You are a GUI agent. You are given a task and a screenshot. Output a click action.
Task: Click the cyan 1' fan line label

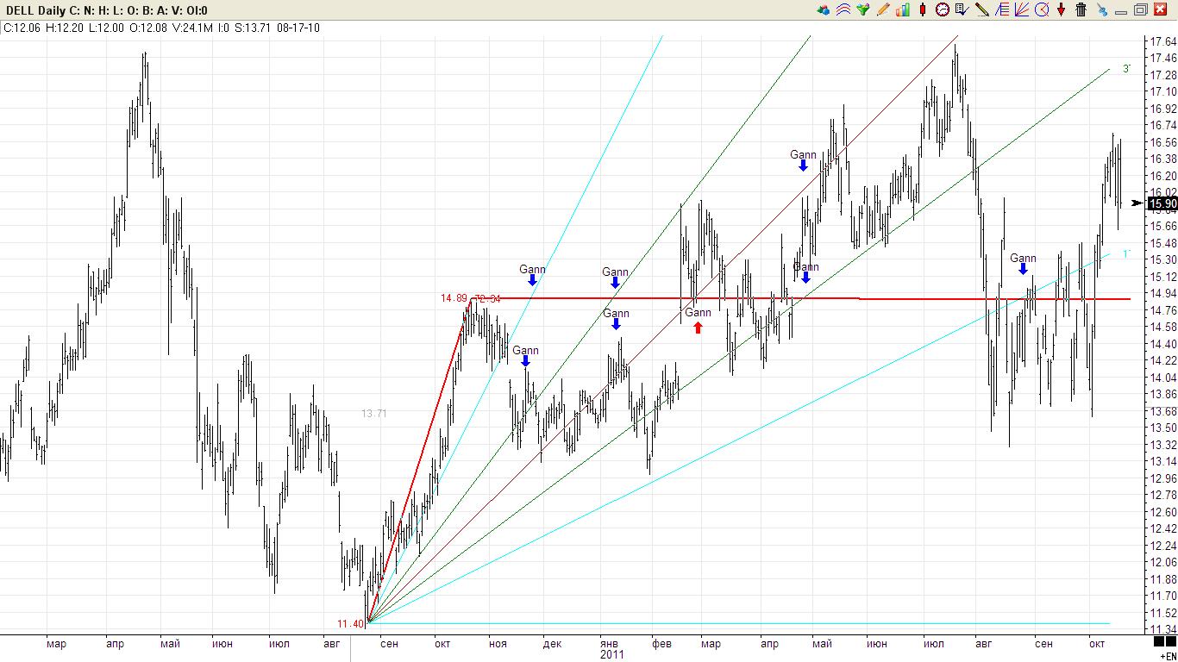pyautogui.click(x=1126, y=253)
